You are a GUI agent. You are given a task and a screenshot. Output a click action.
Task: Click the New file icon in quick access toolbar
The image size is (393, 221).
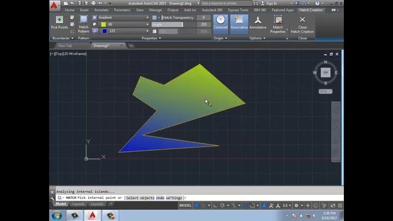click(66, 3)
